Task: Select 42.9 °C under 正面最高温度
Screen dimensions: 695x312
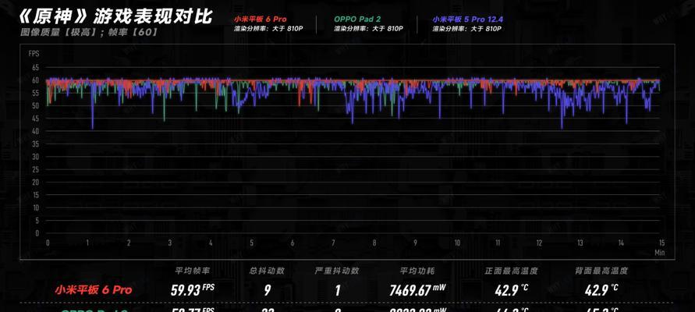Action: [x=512, y=290]
